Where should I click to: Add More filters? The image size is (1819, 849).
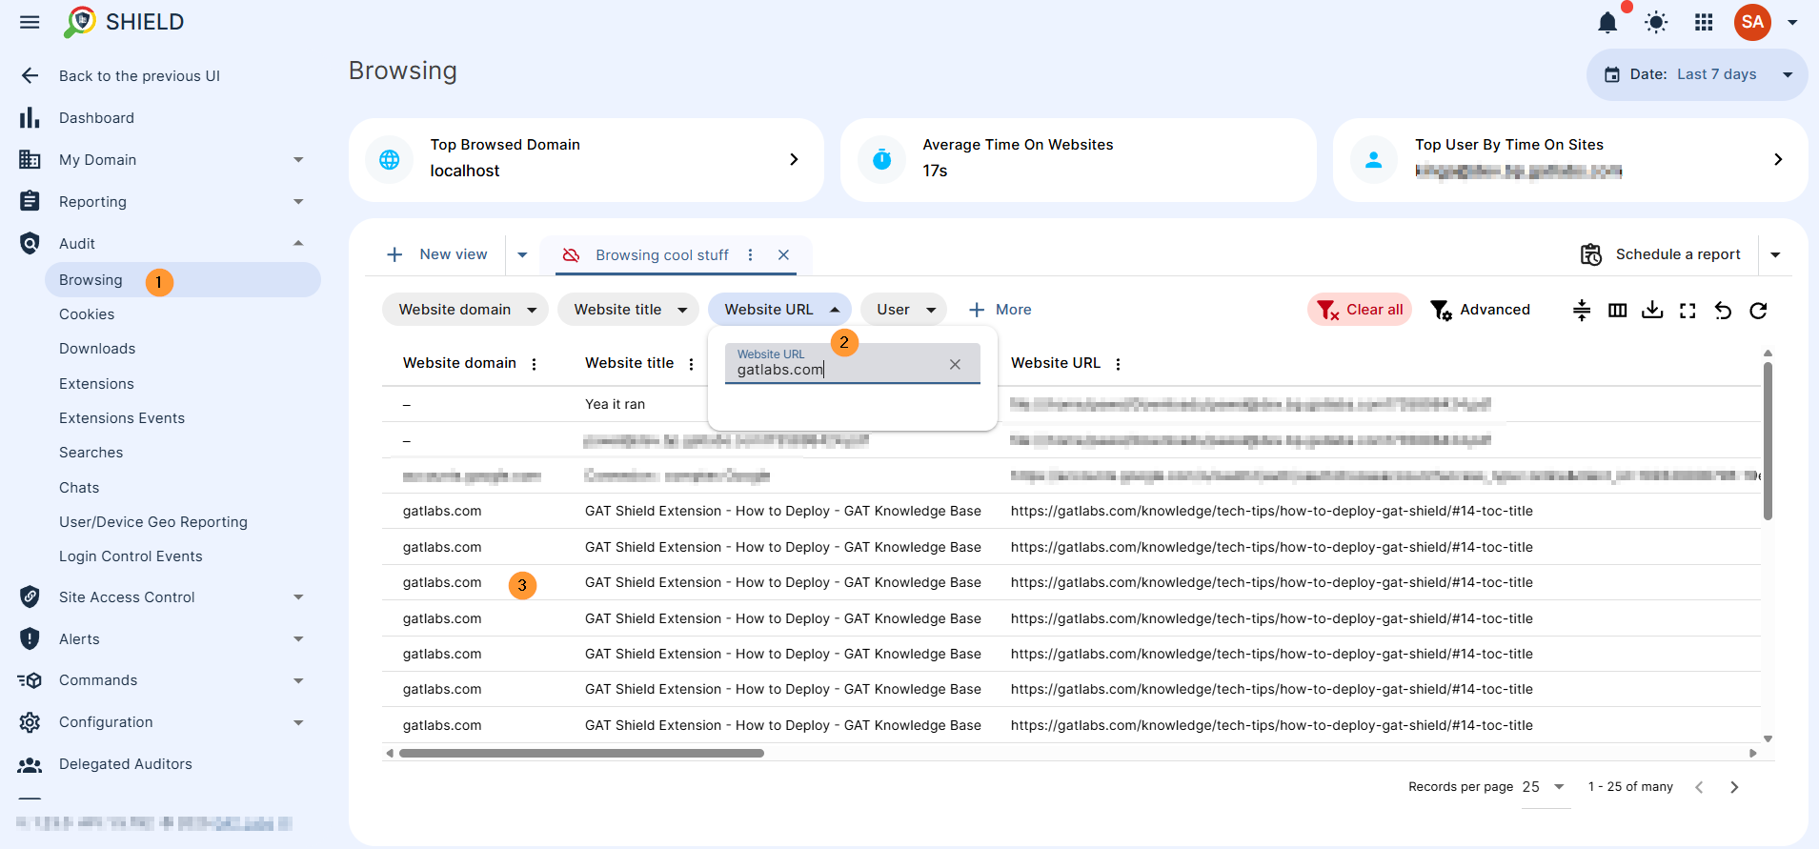(1000, 310)
